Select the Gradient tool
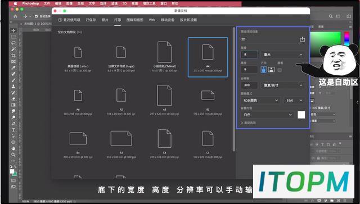 pyautogui.click(x=13, y=105)
